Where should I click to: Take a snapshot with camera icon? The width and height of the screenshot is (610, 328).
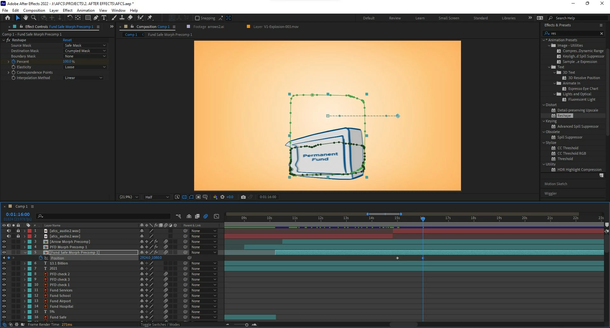[243, 197]
